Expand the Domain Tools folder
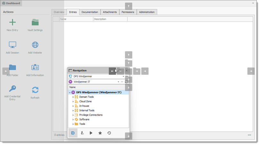The width and height of the screenshot is (260, 145). click(x=73, y=97)
